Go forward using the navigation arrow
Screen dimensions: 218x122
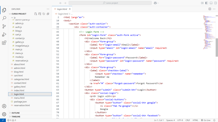pos(65,3)
